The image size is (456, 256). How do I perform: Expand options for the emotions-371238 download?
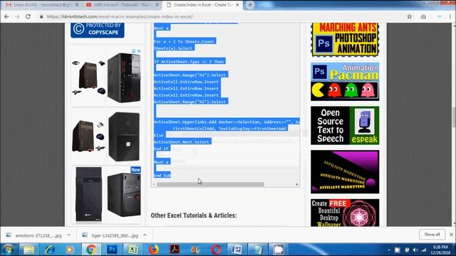[69, 235]
